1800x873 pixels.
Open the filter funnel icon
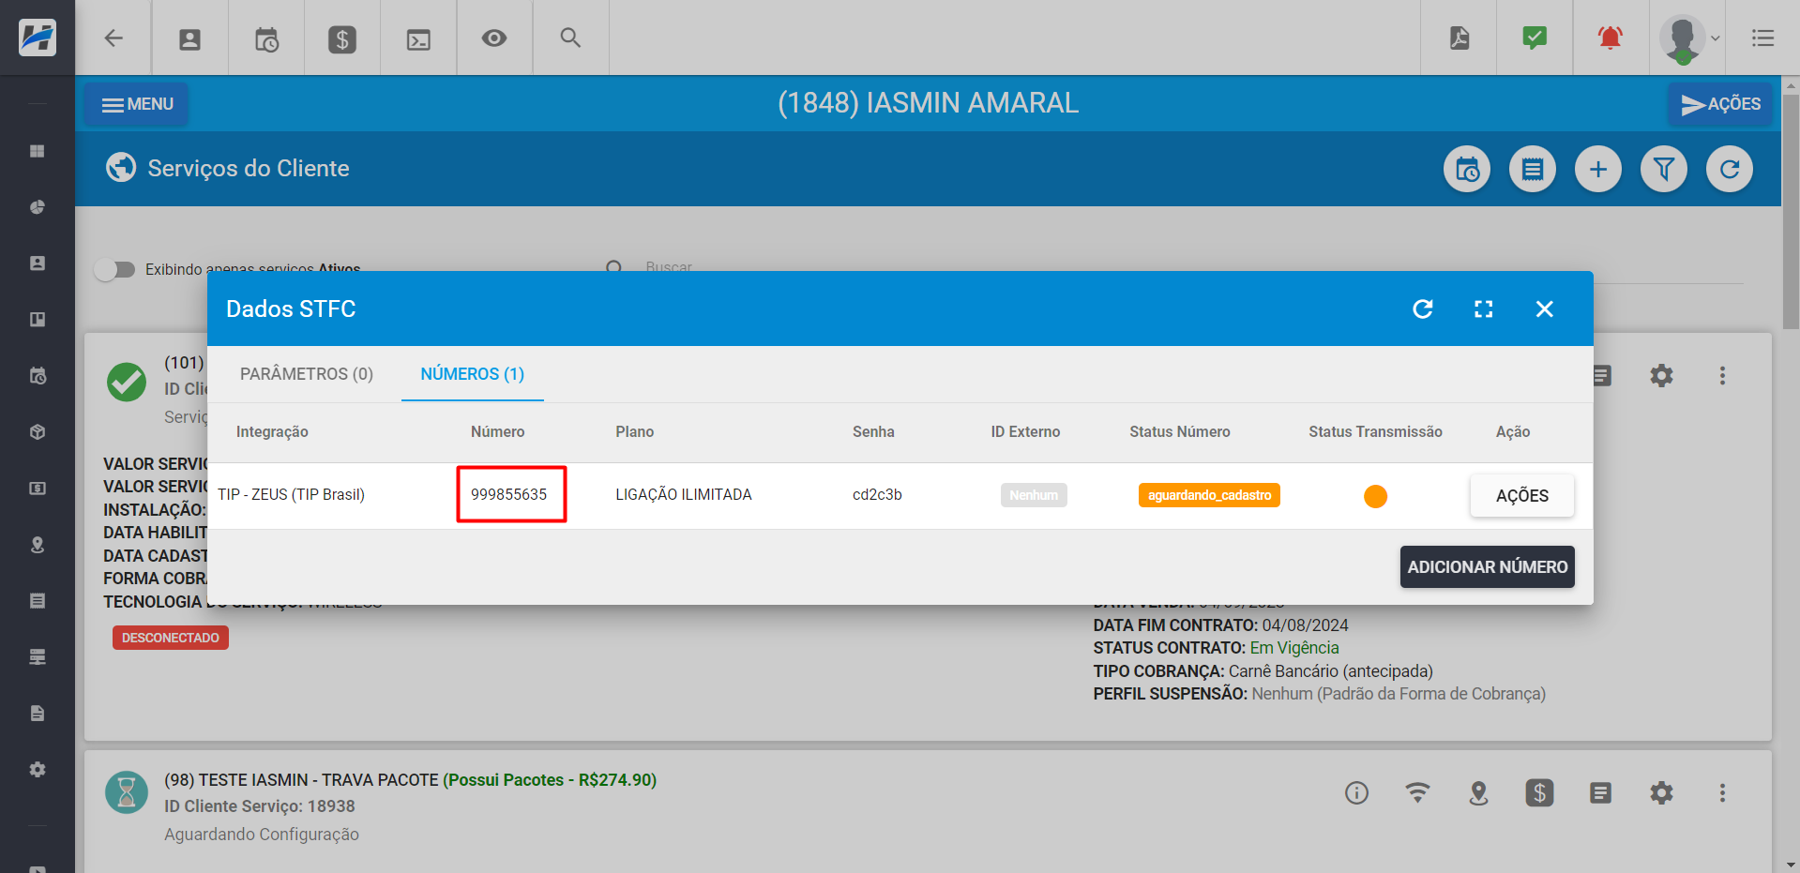point(1664,170)
